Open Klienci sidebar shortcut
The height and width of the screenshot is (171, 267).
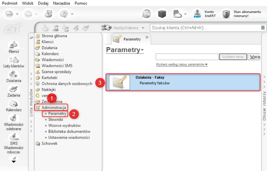14,47
